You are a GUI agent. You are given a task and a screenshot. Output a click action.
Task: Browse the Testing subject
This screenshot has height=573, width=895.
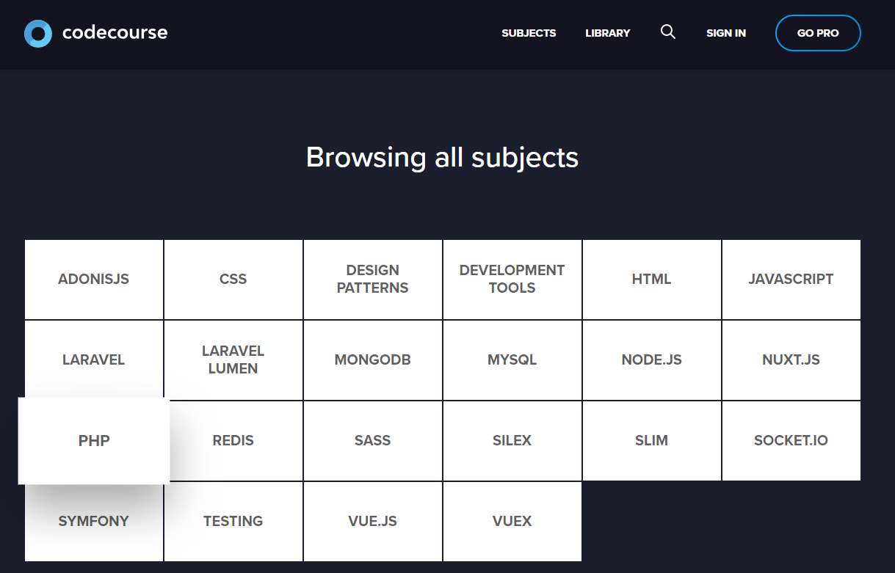tap(233, 522)
